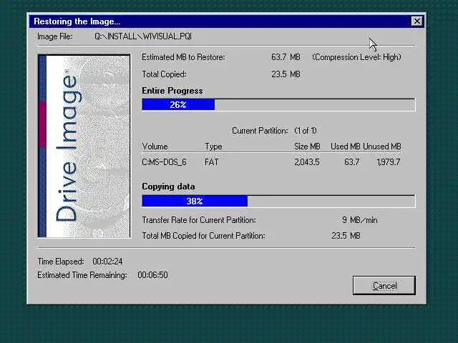This screenshot has height=343, width=458.
Task: Click the Type column header
Action: [213, 146]
